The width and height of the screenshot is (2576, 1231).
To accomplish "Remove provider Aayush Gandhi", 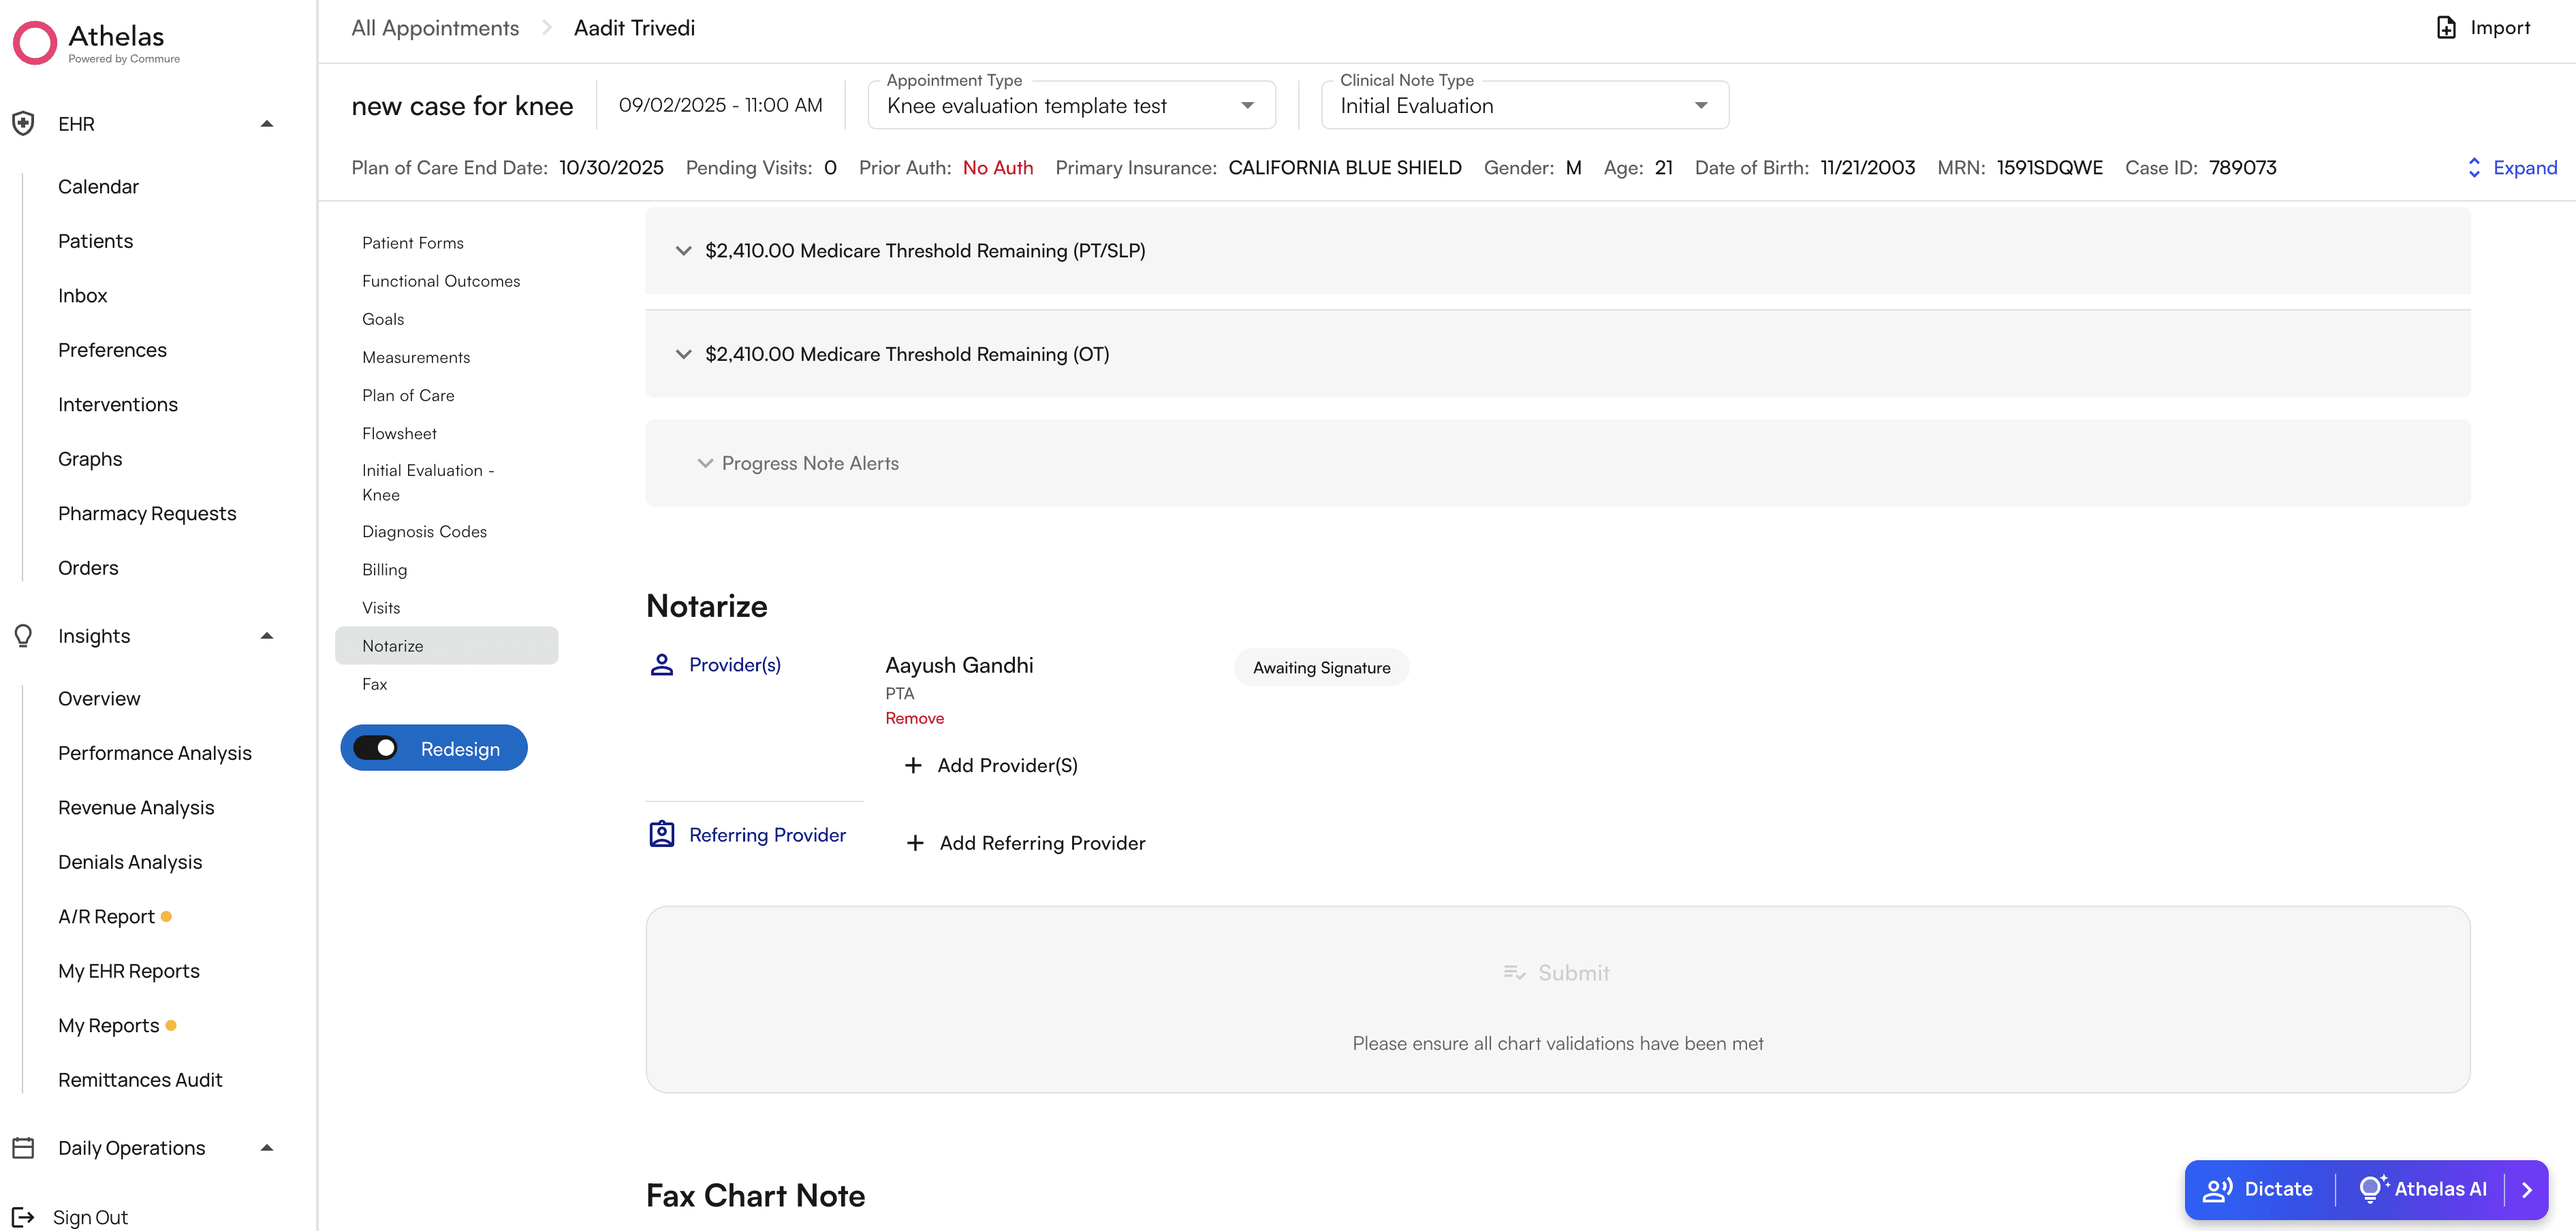I will [914, 718].
